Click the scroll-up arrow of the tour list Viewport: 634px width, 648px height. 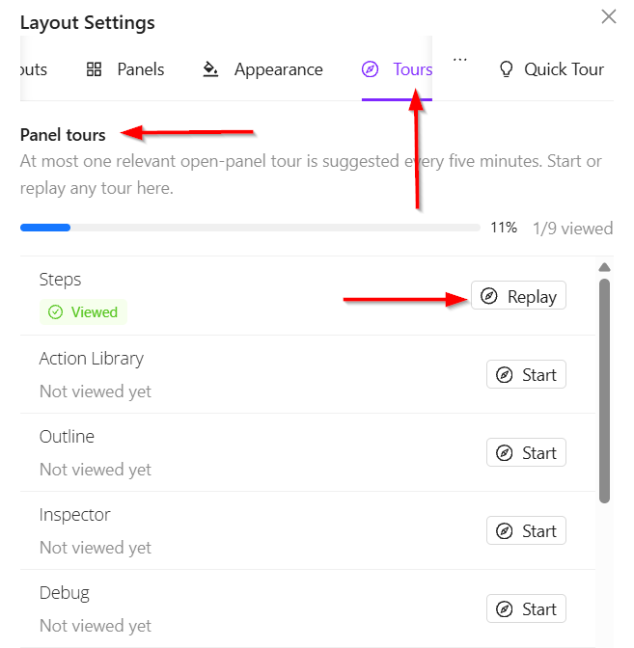pyautogui.click(x=605, y=267)
